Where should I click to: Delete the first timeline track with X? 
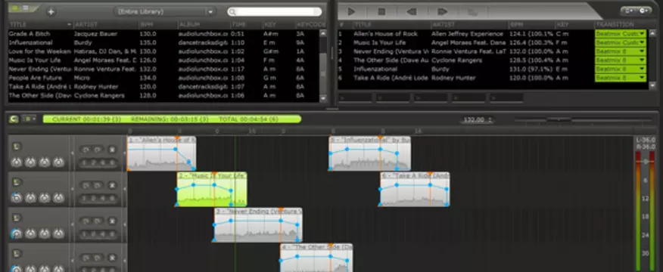pos(111,150)
